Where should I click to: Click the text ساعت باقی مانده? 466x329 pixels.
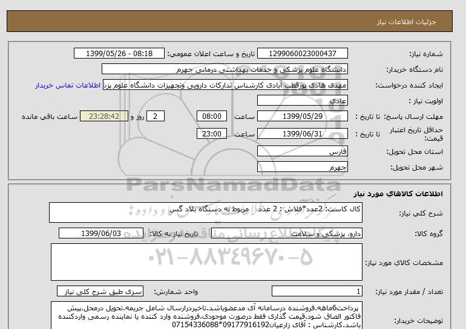[50, 117]
